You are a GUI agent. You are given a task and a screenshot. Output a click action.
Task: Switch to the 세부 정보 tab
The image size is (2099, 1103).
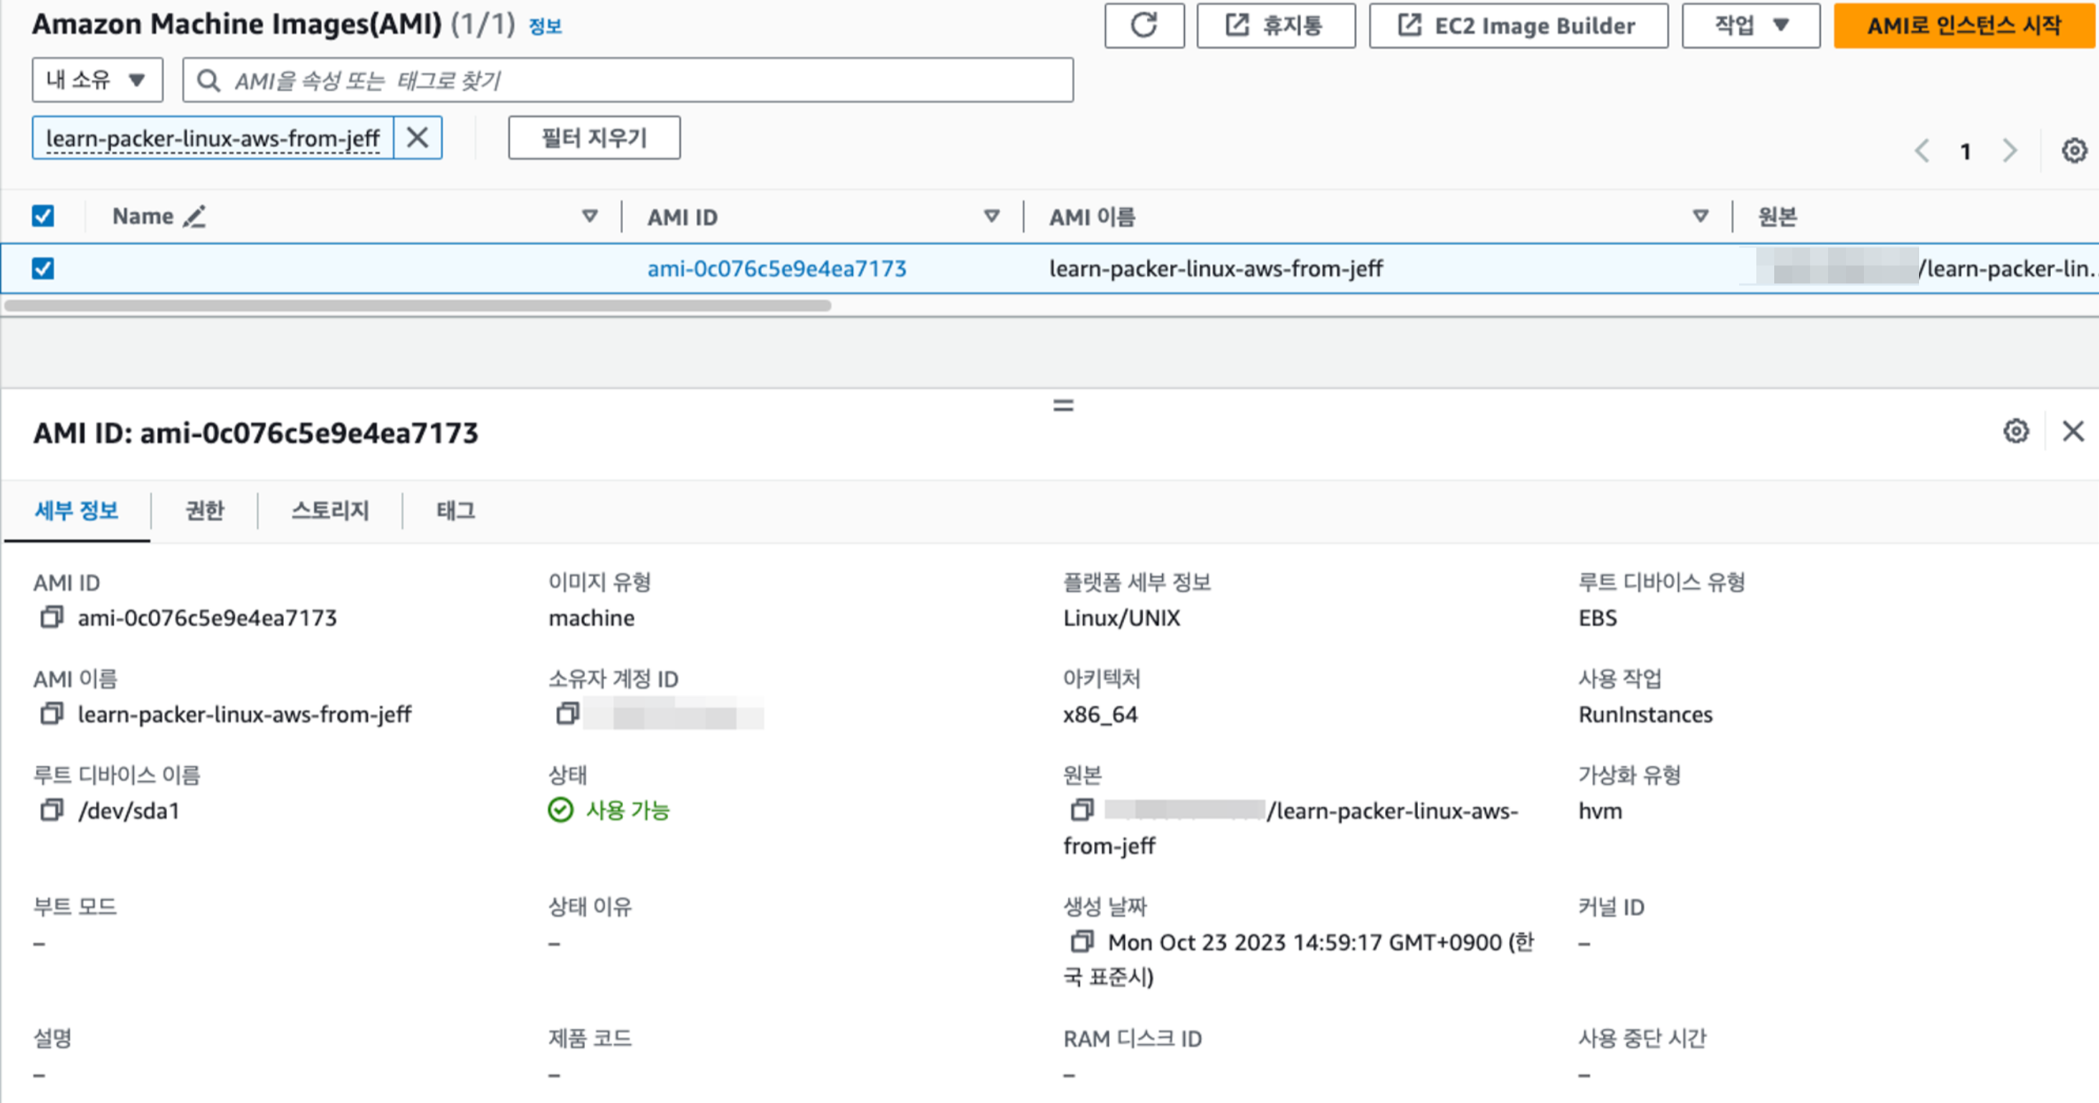(77, 511)
